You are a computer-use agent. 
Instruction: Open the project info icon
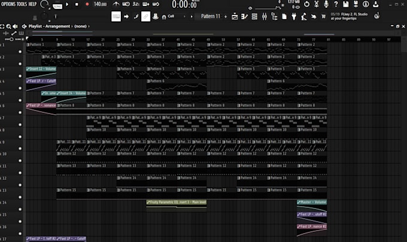tap(366, 4)
